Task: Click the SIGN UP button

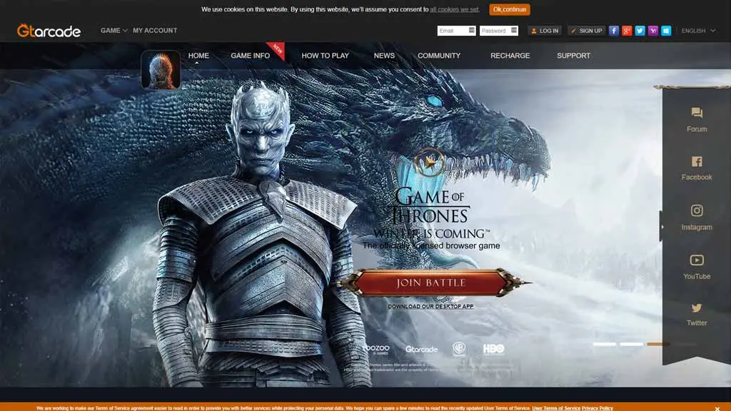Action: (x=587, y=31)
